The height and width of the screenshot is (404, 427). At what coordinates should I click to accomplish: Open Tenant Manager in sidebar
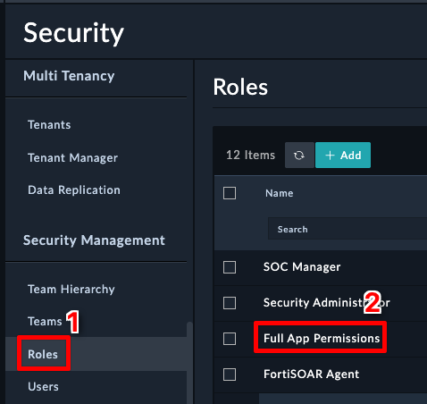[x=72, y=158]
